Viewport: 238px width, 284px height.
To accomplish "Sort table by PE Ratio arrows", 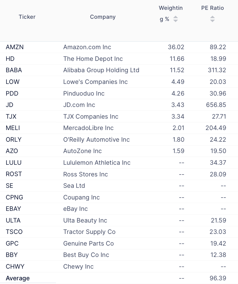I will [x=212, y=19].
